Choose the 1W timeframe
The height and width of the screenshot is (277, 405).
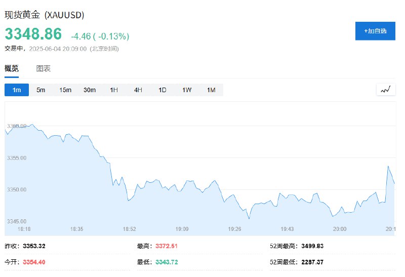tap(187, 90)
